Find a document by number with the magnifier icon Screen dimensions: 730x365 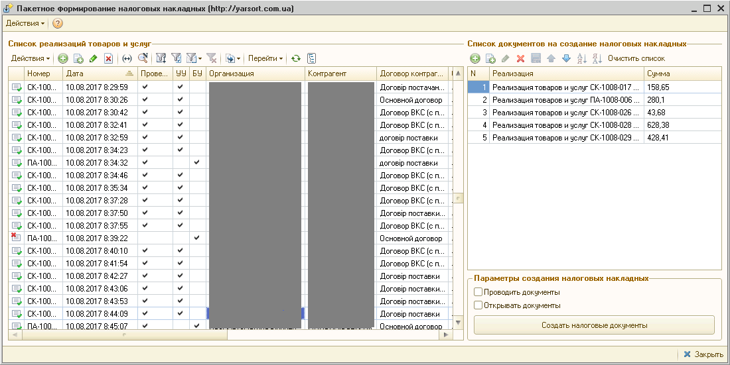pyautogui.click(x=143, y=58)
